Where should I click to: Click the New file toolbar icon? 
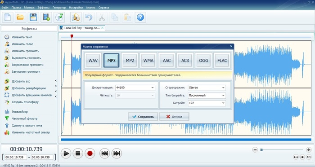tap(8, 17)
